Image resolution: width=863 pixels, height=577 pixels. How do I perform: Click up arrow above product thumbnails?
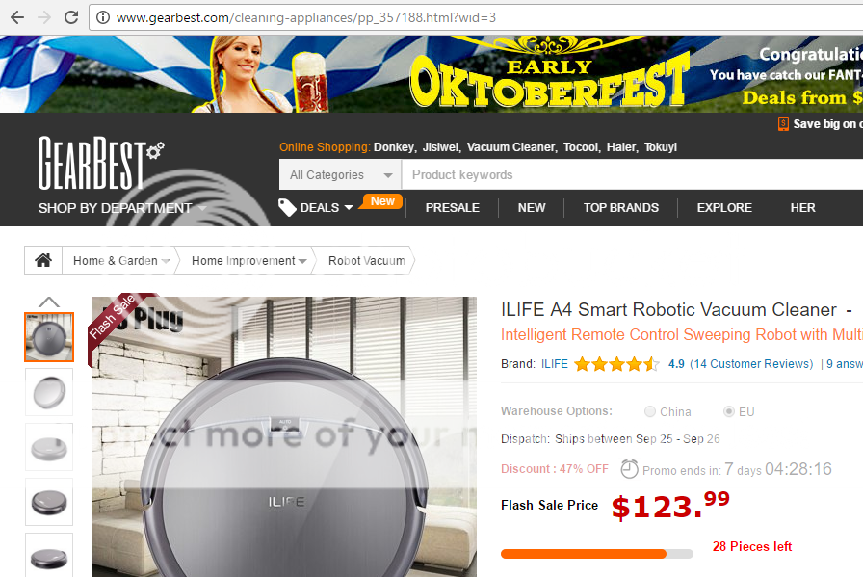click(49, 302)
